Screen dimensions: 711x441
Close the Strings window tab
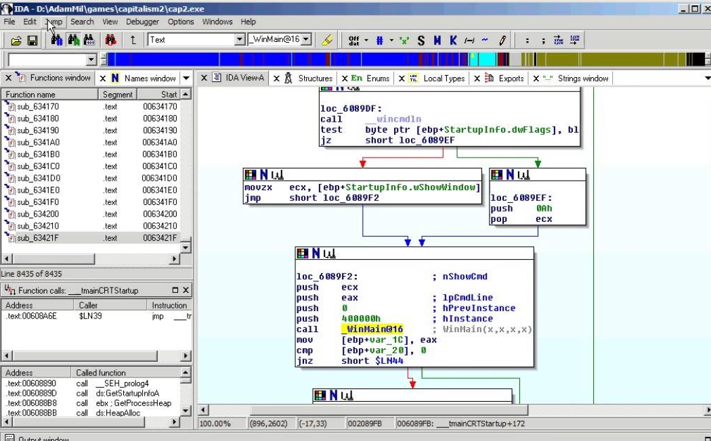pos(536,78)
